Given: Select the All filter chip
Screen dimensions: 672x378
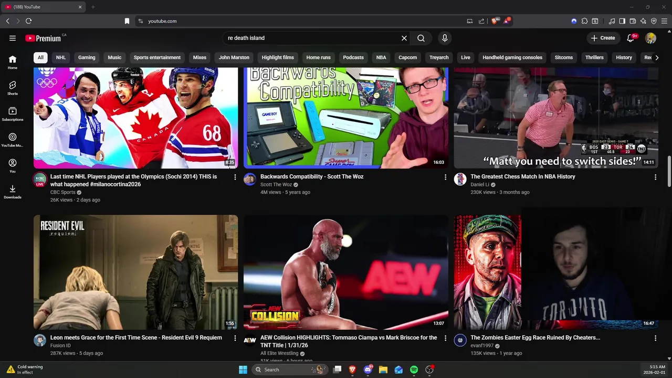Looking at the screenshot, I should (x=40, y=57).
